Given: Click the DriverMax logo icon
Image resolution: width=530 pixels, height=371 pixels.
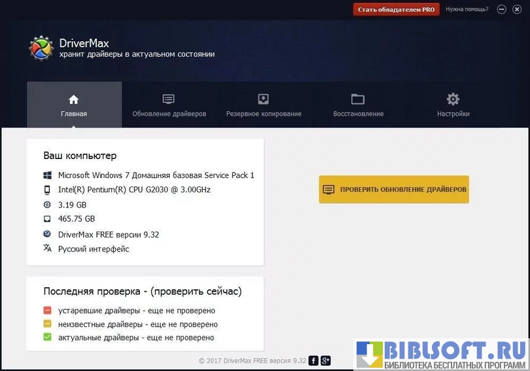Looking at the screenshot, I should pyautogui.click(x=41, y=48).
